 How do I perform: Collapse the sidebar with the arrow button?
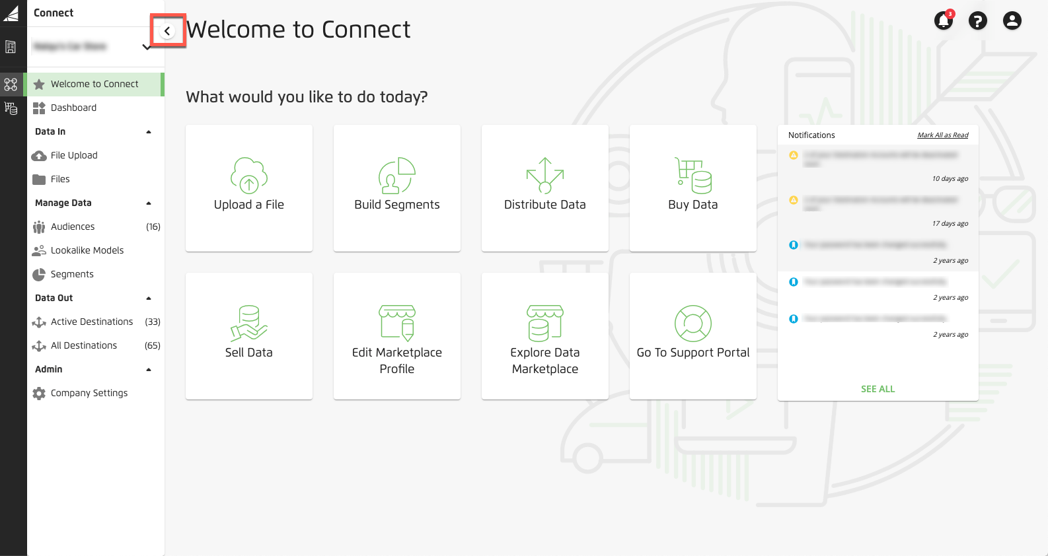coord(167,31)
